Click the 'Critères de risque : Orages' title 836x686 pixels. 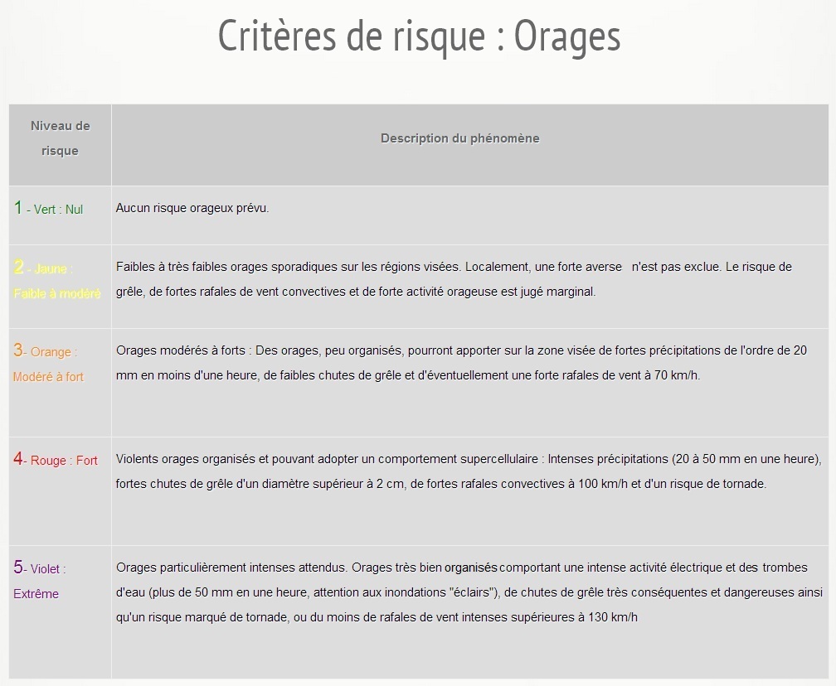(419, 35)
